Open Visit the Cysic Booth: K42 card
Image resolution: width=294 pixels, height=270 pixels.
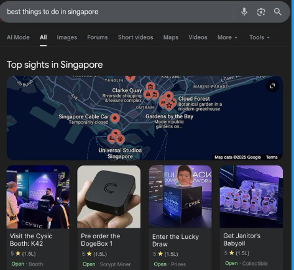tap(38, 217)
